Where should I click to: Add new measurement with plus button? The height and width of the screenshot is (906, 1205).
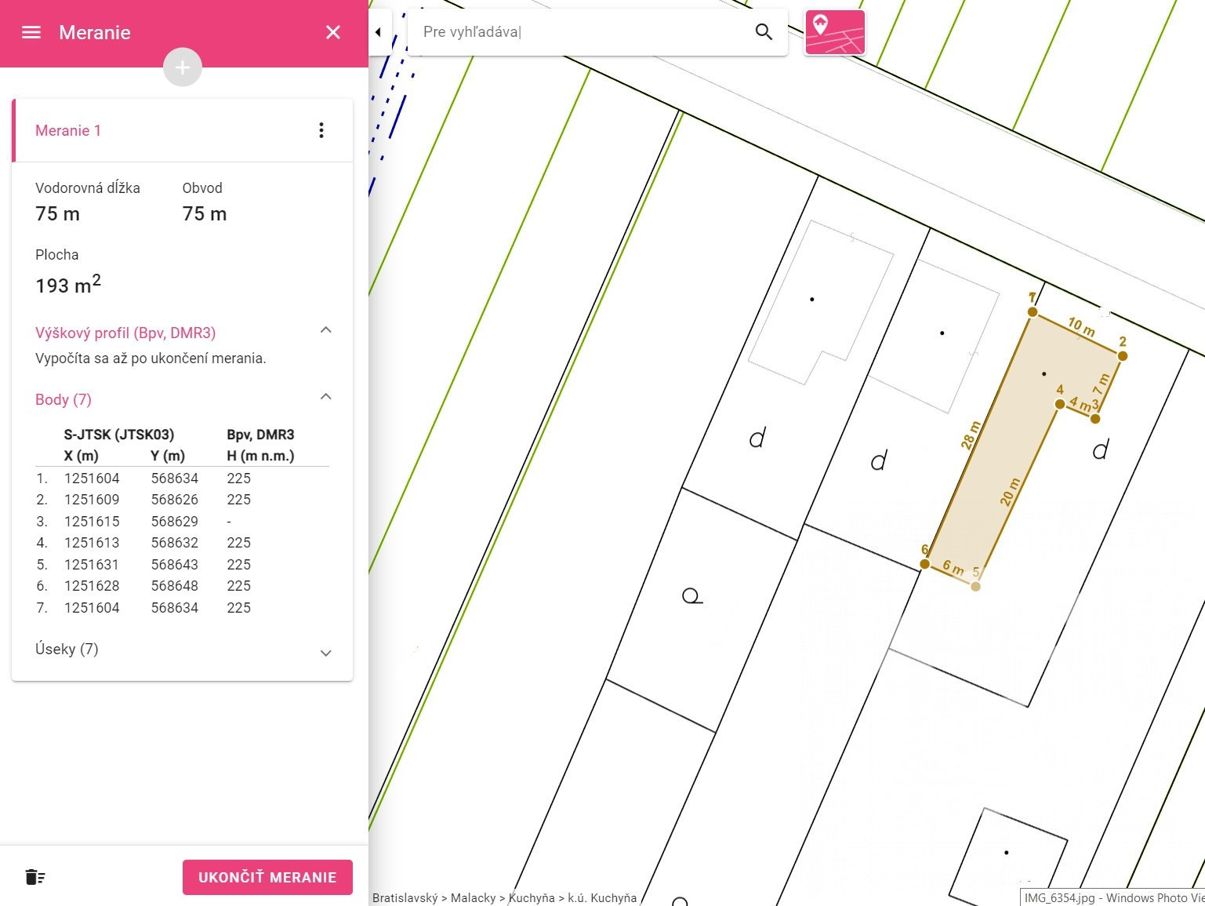click(183, 67)
